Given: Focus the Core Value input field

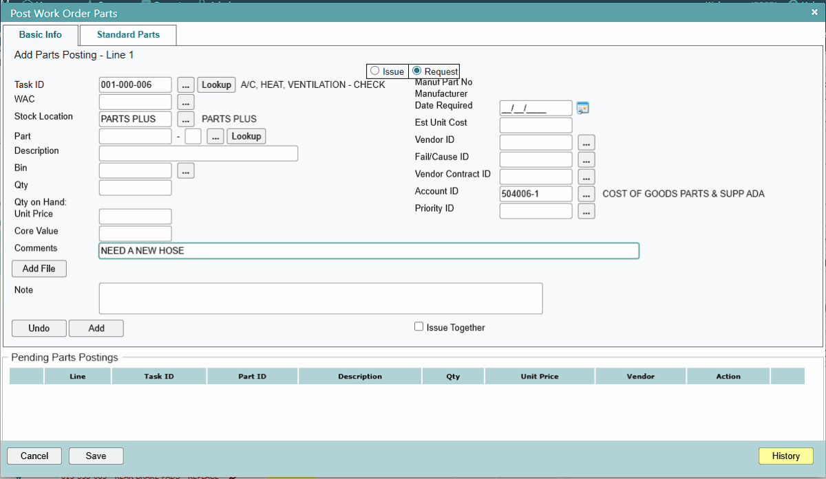Looking at the screenshot, I should point(136,234).
